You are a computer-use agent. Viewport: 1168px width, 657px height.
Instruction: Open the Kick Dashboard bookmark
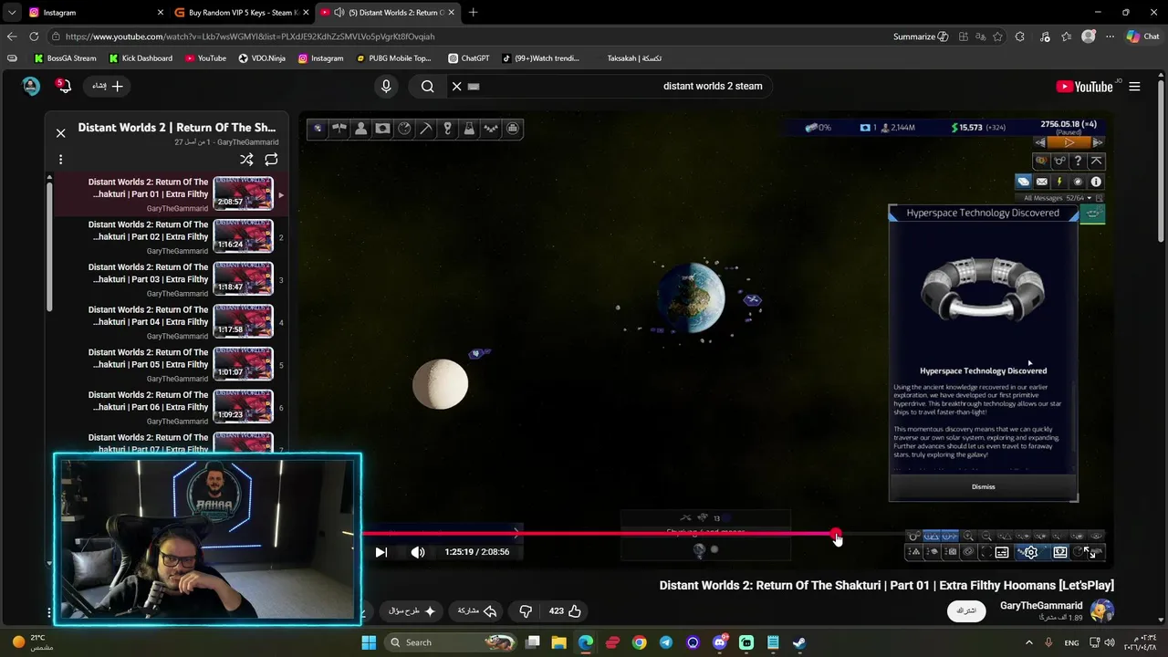pyautogui.click(x=140, y=58)
